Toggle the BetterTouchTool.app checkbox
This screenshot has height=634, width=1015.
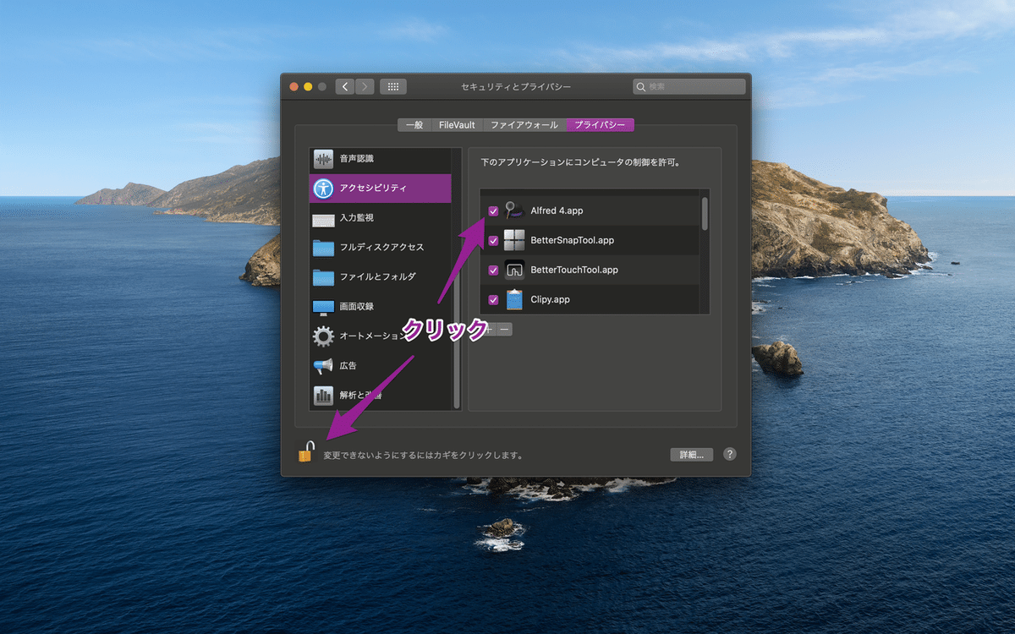(x=493, y=271)
